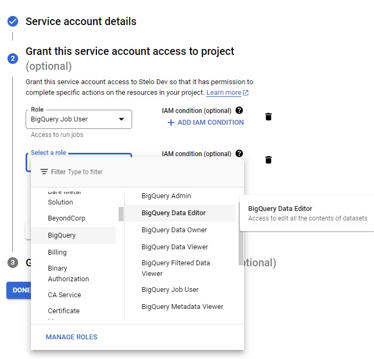This screenshot has width=374, height=359.
Task: Click the step 3 number badge
Action: [x=13, y=263]
